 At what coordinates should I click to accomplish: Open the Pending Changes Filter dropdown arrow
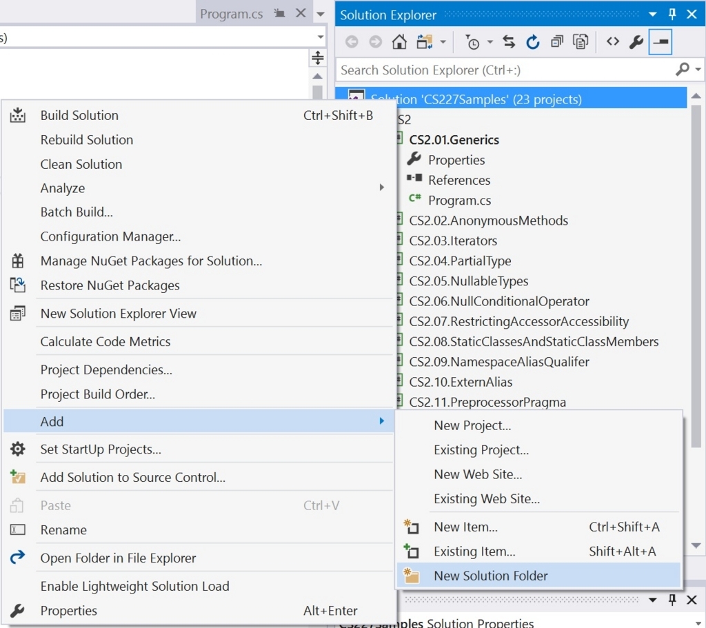tap(490, 42)
